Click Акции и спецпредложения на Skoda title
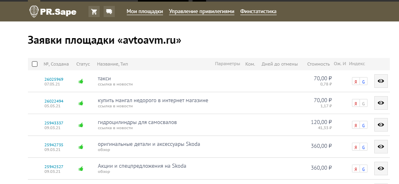Viewport: 399px width, 184px height. tap(142, 166)
